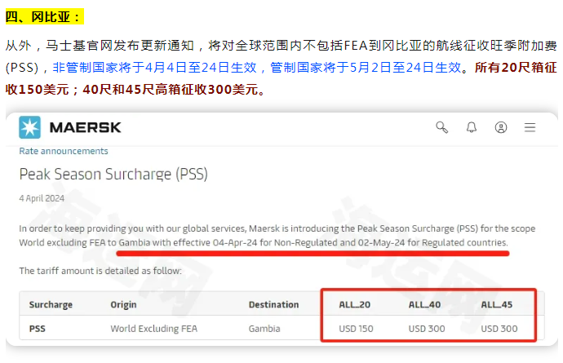The width and height of the screenshot is (563, 363).
Task: Click the Maersk star logo icon
Action: click(30, 127)
